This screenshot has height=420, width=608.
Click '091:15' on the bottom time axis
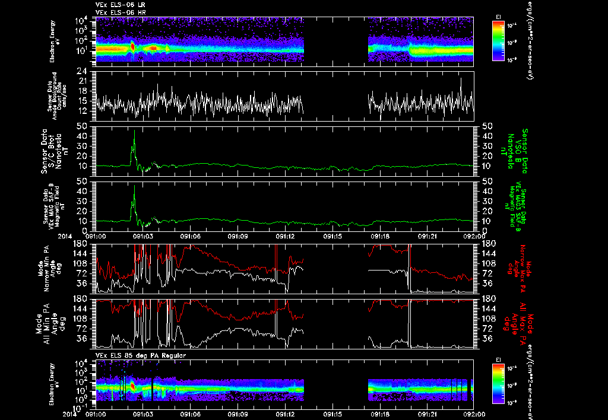332,414
